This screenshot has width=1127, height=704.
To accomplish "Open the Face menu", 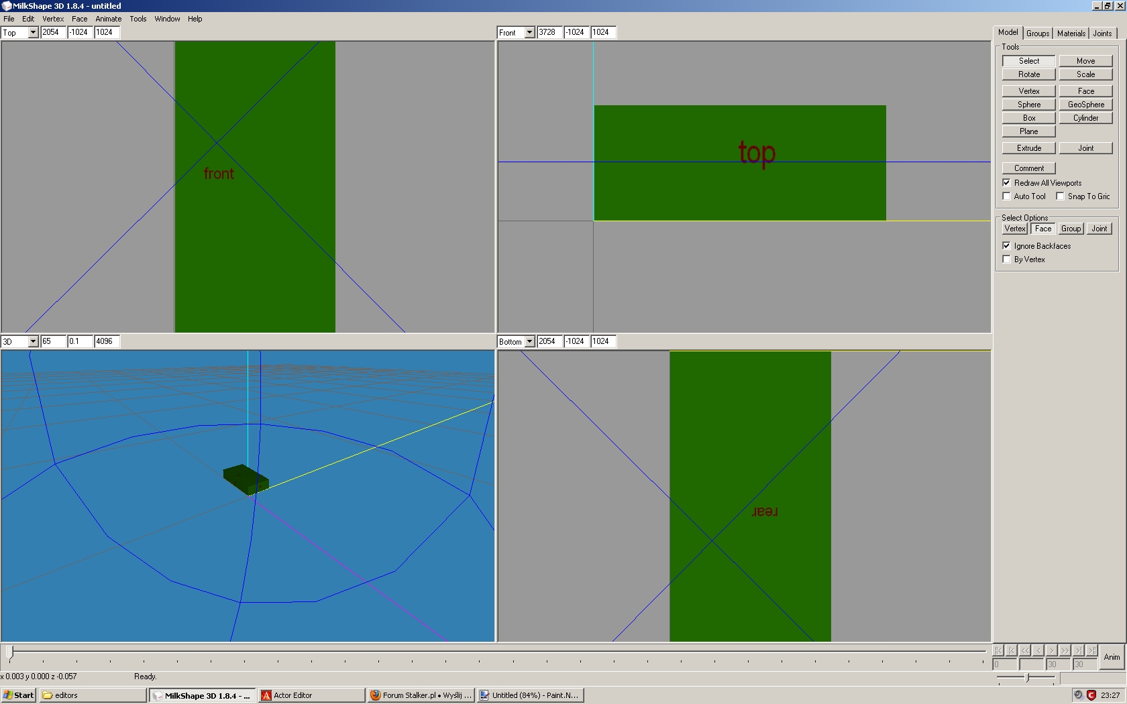I will click(80, 19).
